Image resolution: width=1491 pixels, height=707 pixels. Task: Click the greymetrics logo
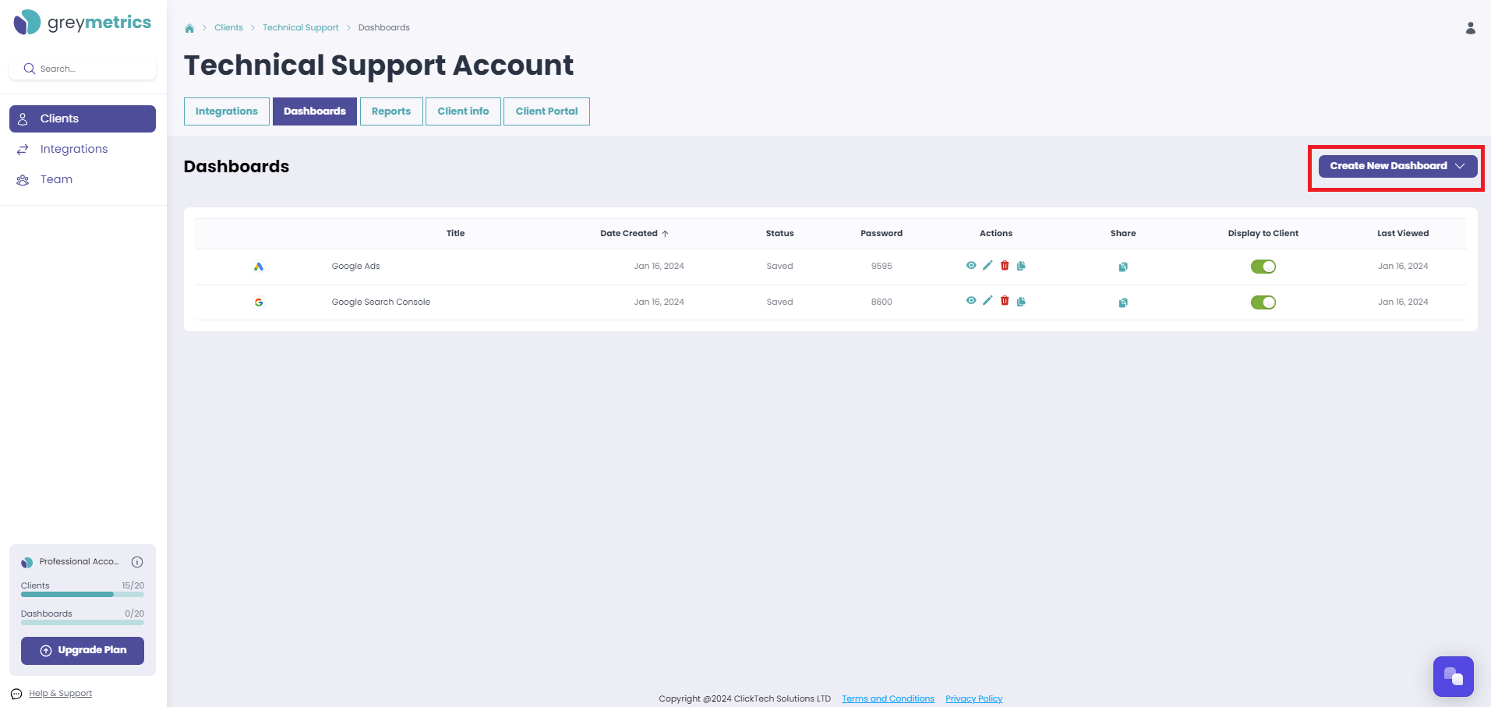coord(83,23)
